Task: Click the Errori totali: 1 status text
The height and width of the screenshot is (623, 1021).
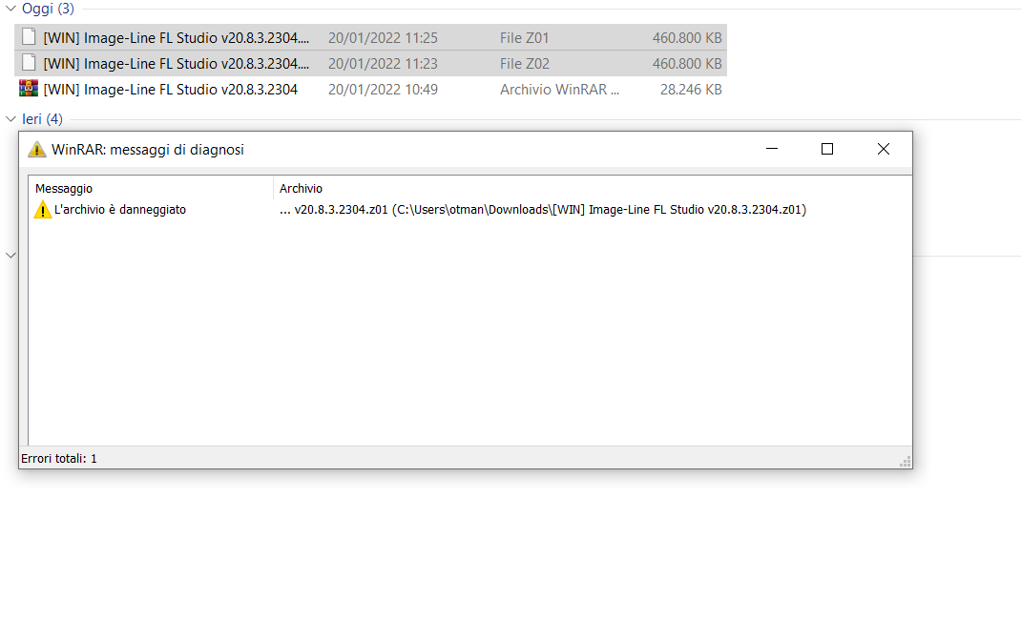Action: coord(58,458)
